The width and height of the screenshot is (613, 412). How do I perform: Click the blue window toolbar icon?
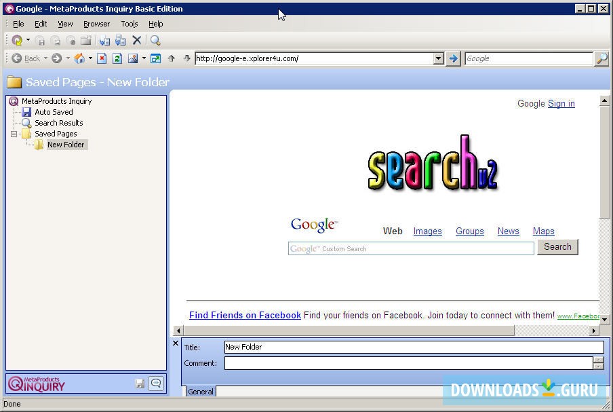155,58
